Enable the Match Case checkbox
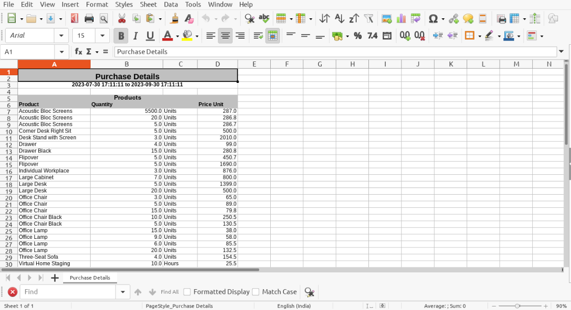 [255, 292]
